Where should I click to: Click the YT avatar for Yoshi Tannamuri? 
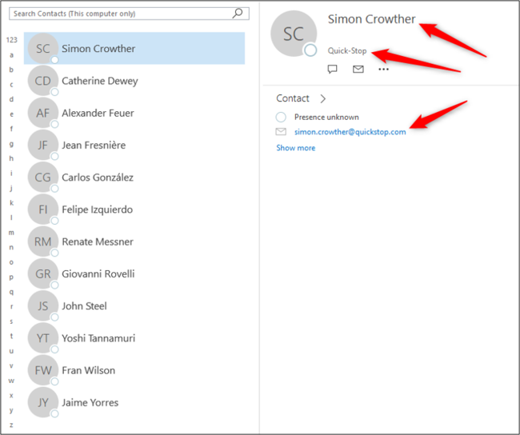[42, 338]
